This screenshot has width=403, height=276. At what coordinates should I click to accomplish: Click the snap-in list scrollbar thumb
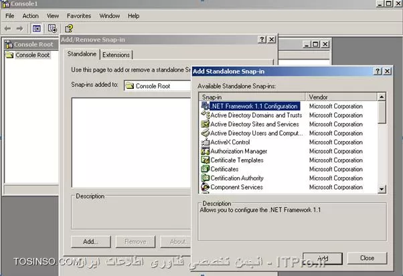click(382, 112)
